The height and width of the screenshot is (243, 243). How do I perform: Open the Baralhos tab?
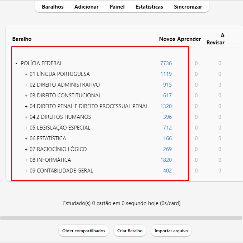[x=53, y=7]
